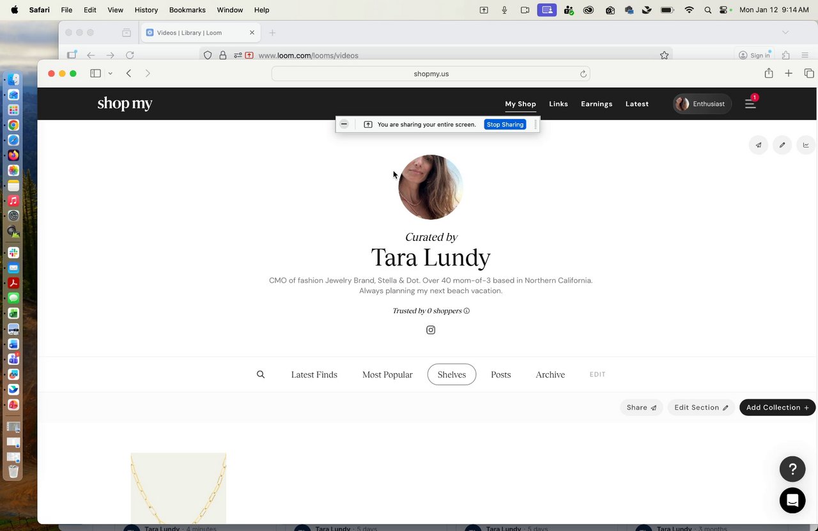Click Safari's share icon in front window
Image resolution: width=818 pixels, height=531 pixels.
pyautogui.click(x=769, y=73)
